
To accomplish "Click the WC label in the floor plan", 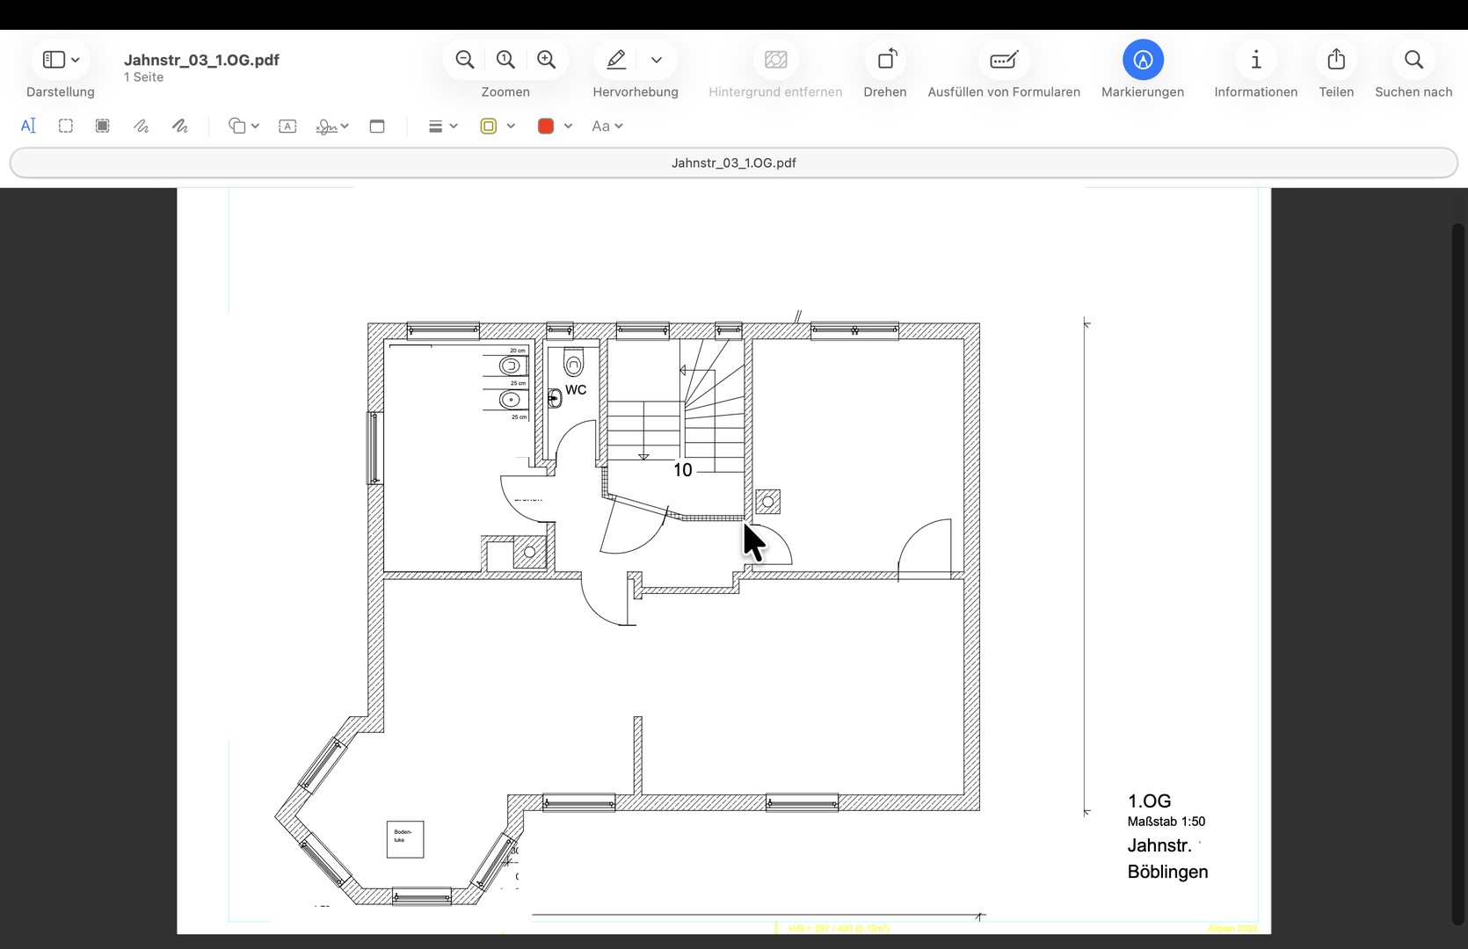I will point(576,389).
